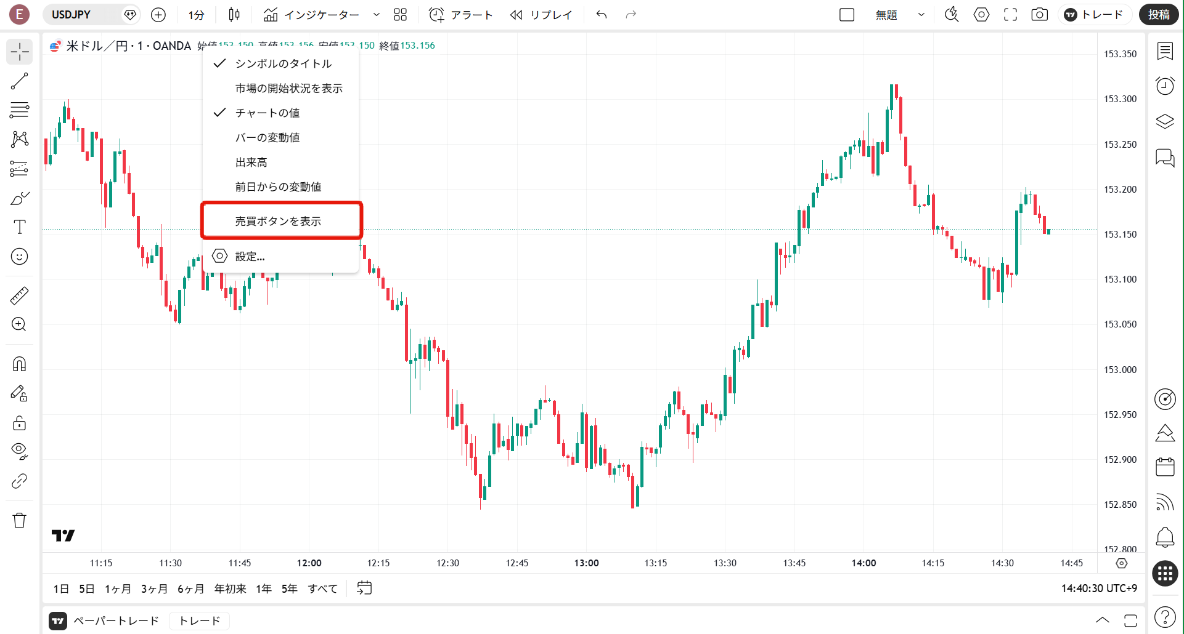Screen dimensions: 1184x634
Task: Select the trend line drawing tool
Action: coord(20,81)
